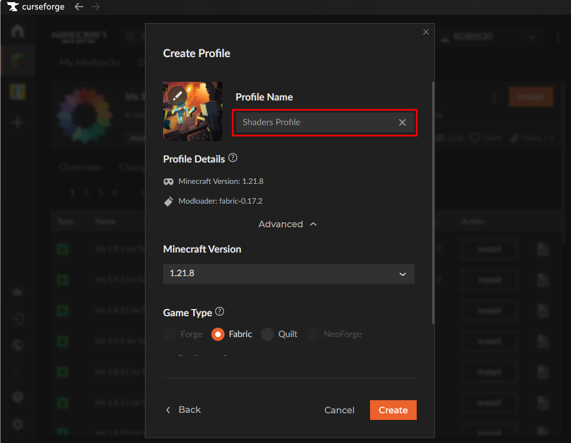571x443 pixels.
Task: Click the Modloader: fabric-0.17.2 text
Action: pos(220,201)
